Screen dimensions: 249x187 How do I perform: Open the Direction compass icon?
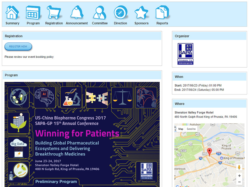pos(120,13)
